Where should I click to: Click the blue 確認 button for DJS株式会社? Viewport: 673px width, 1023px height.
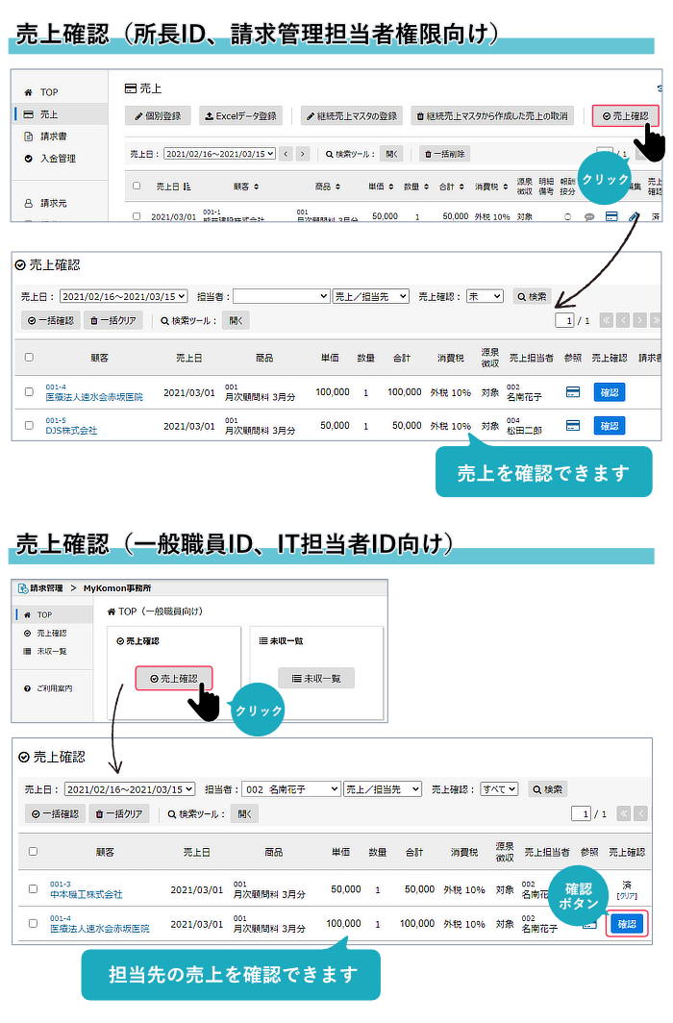pos(609,425)
